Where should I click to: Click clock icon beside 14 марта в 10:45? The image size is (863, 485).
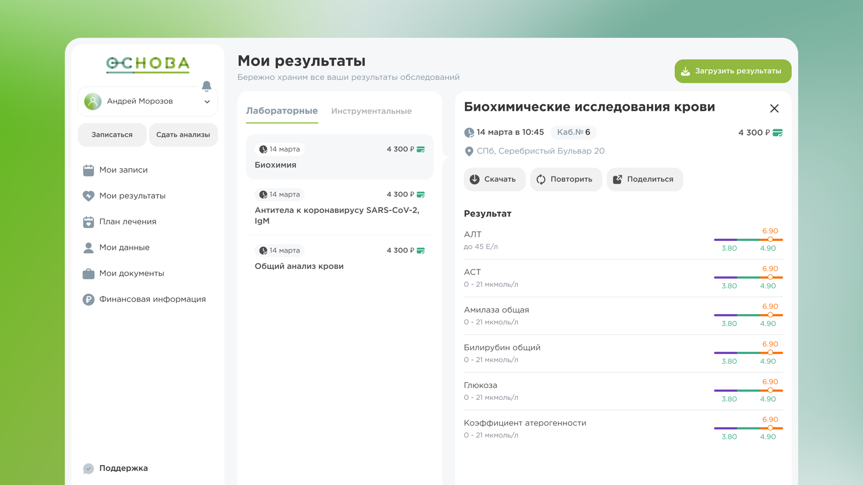[x=469, y=133]
